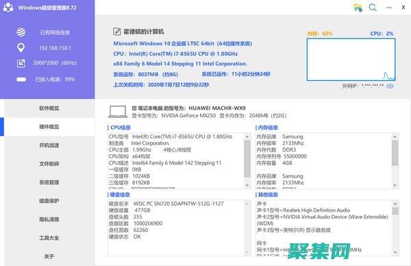Click up arrow in 硬盘信息 scrollbar

pos(247,204)
